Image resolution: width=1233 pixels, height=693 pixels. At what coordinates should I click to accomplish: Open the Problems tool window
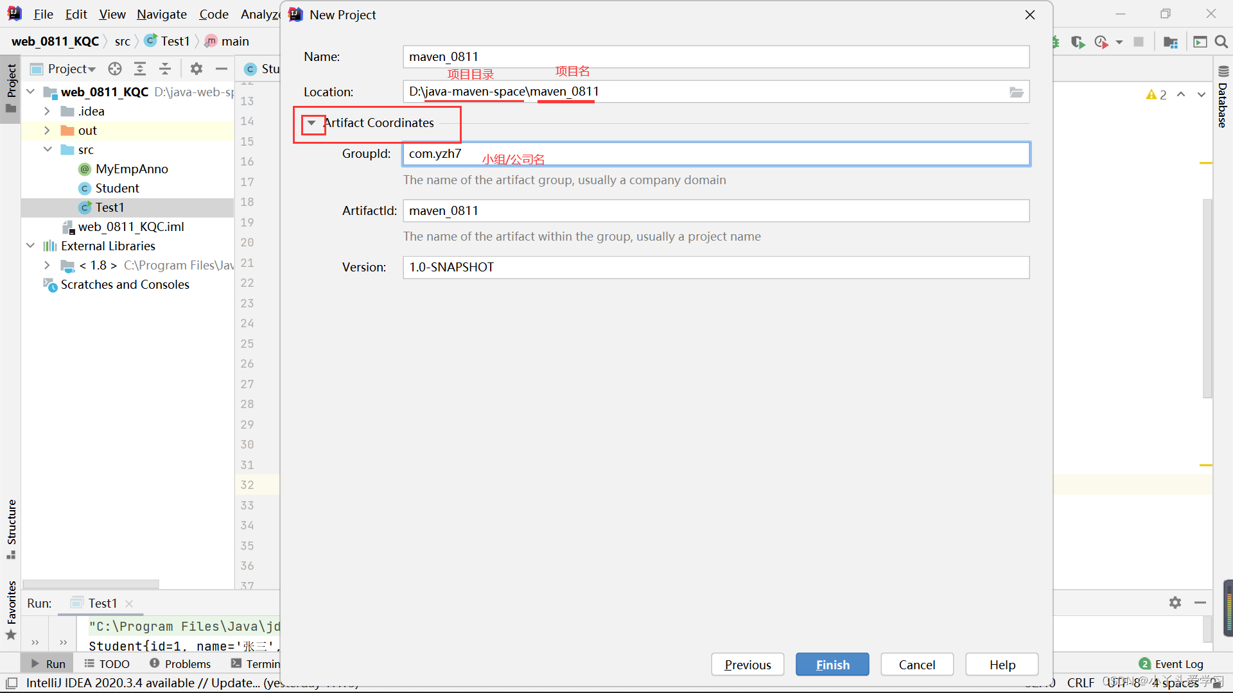180,663
